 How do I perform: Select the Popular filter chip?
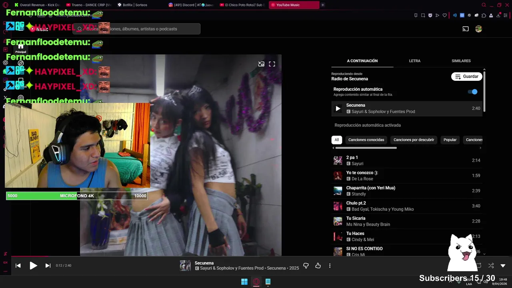[450, 140]
